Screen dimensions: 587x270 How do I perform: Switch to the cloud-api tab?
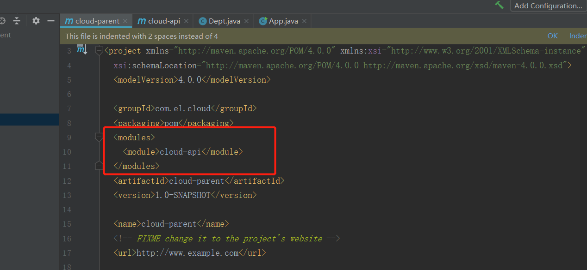(163, 21)
